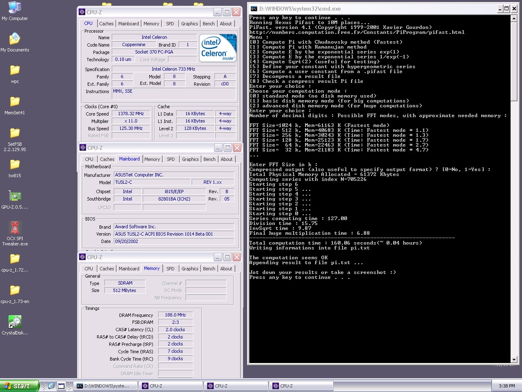The image size is (522, 392).
Task: Switch to the cmd.exe taskbar button
Action: pos(105,386)
